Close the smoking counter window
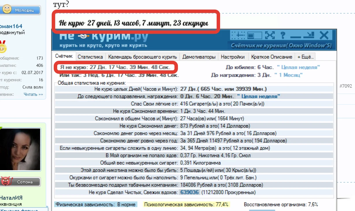 click(x=324, y=35)
